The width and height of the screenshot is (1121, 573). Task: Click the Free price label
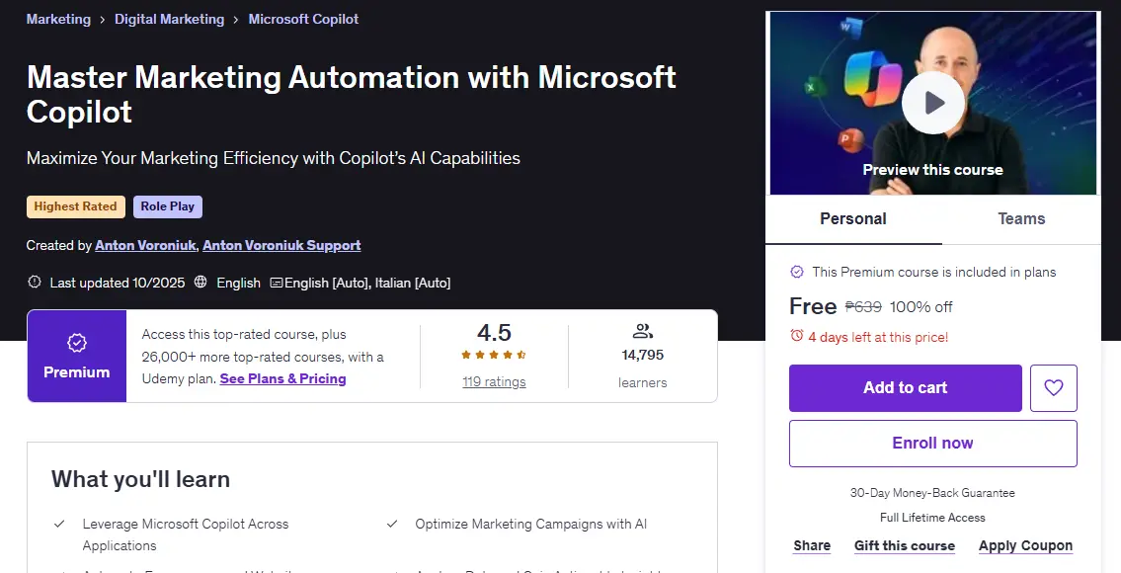click(813, 307)
